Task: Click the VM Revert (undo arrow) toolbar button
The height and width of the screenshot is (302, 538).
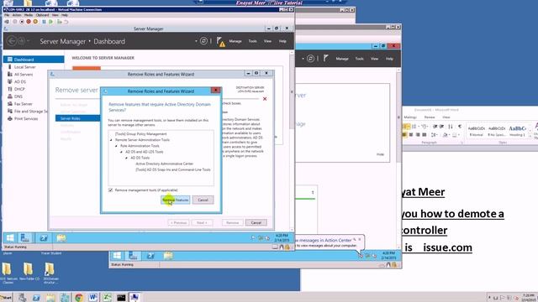Action: coord(66,22)
